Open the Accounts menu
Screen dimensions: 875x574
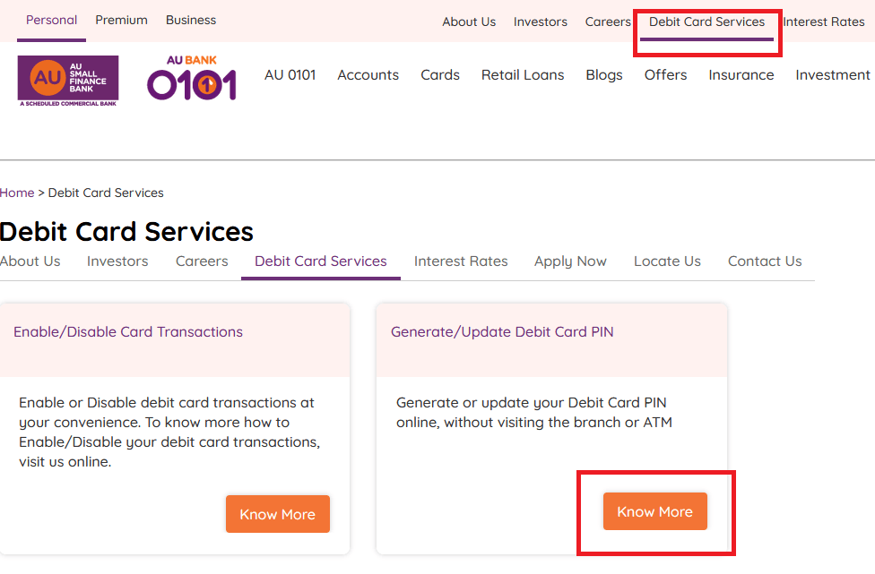pyautogui.click(x=368, y=75)
